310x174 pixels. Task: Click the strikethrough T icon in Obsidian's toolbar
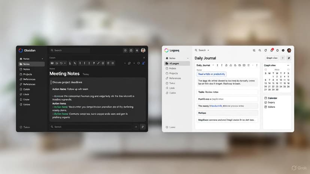94,63
